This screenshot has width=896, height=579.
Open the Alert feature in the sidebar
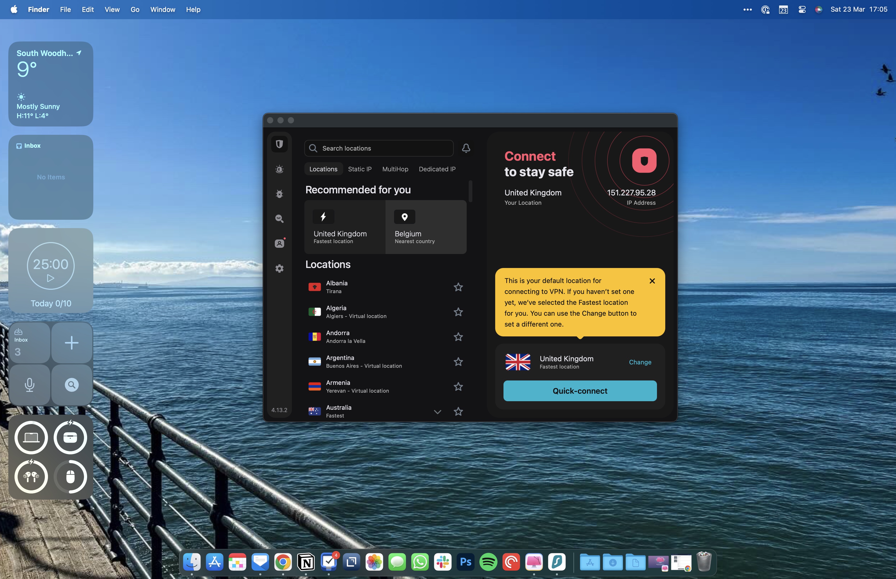pyautogui.click(x=279, y=169)
